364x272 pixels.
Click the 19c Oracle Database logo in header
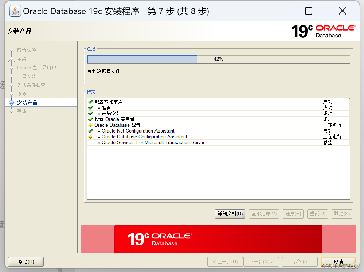pos(323,32)
